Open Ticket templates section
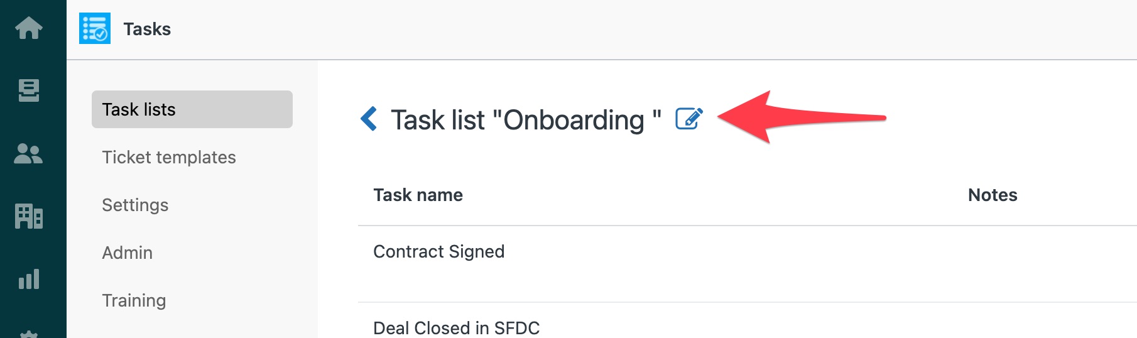1137x338 pixels. point(169,157)
